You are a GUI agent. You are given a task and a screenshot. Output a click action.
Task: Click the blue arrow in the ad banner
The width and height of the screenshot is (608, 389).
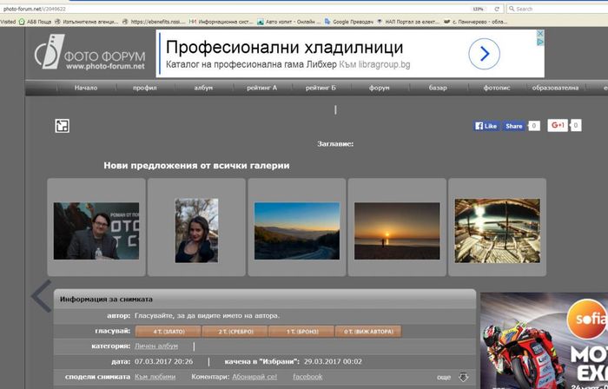click(x=484, y=55)
